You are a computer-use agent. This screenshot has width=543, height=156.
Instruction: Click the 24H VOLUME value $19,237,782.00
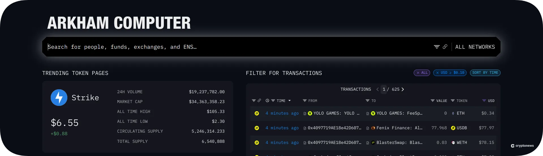click(x=207, y=92)
